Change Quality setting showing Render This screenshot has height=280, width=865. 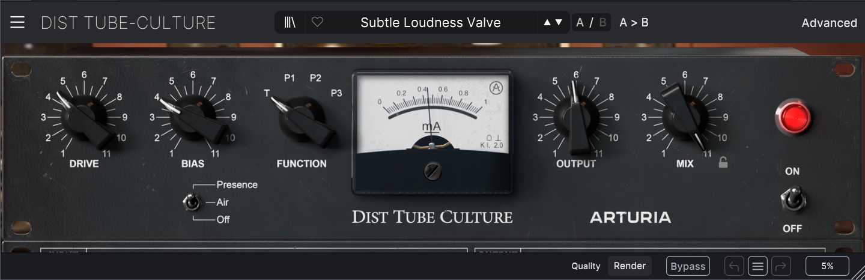point(630,266)
